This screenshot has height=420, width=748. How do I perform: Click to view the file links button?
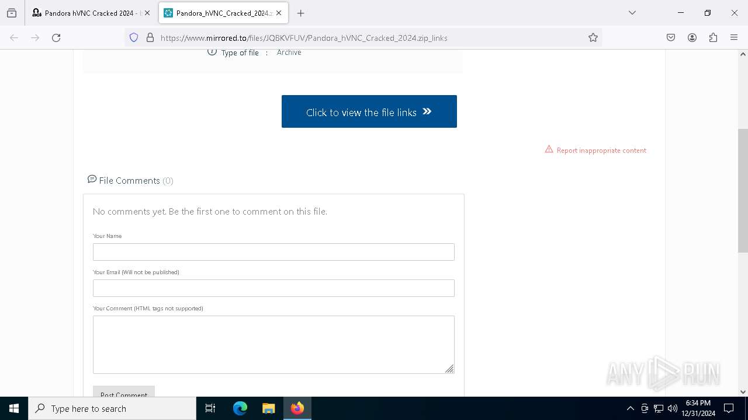[x=369, y=111]
